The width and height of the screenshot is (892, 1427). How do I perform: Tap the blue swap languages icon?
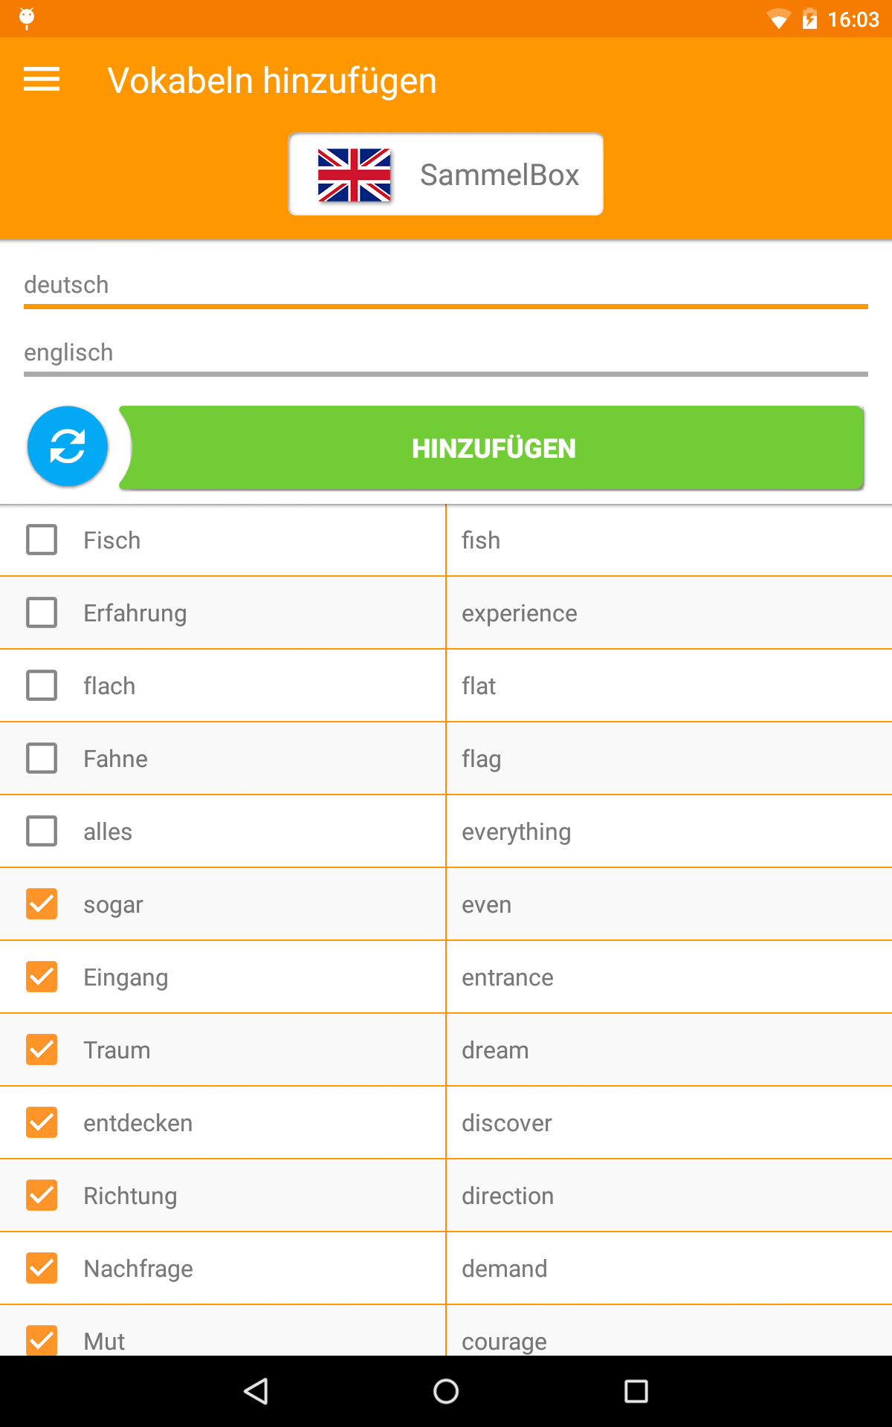[68, 447]
